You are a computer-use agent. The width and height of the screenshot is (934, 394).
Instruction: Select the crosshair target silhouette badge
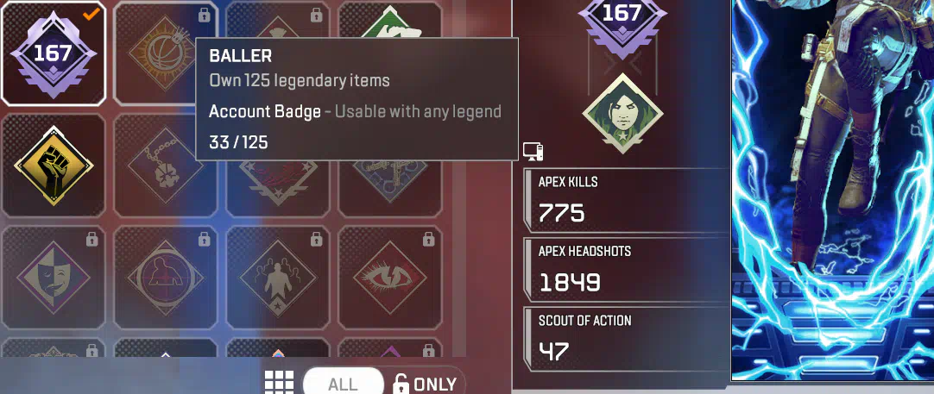[165, 278]
